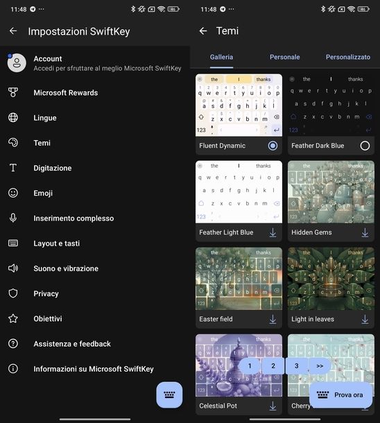Download the Easter field theme
This screenshot has height=423, width=380.
click(x=273, y=319)
